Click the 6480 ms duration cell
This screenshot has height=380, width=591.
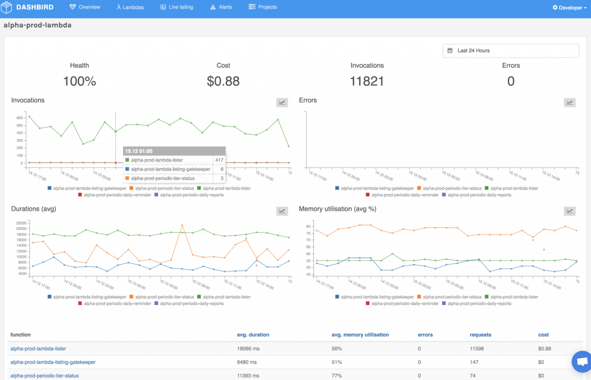coord(247,362)
